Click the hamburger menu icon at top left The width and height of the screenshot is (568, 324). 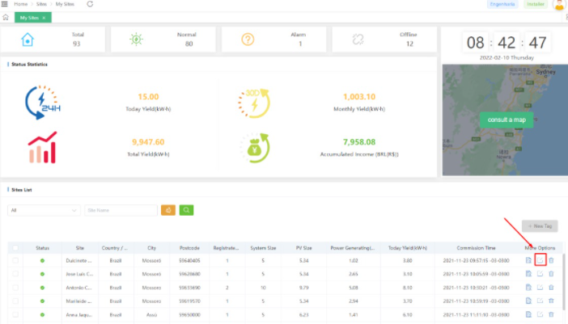coord(6,4)
